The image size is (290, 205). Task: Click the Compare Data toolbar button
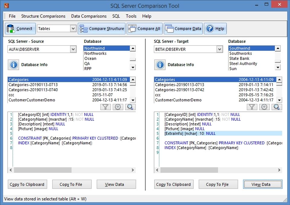point(183,28)
